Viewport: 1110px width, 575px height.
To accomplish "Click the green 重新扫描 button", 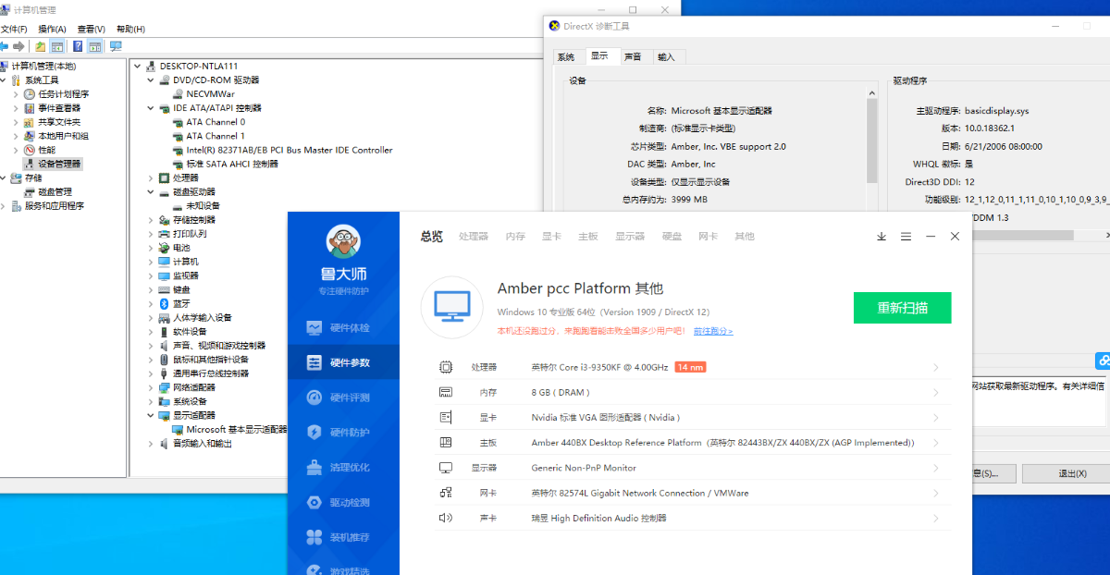I will (902, 308).
